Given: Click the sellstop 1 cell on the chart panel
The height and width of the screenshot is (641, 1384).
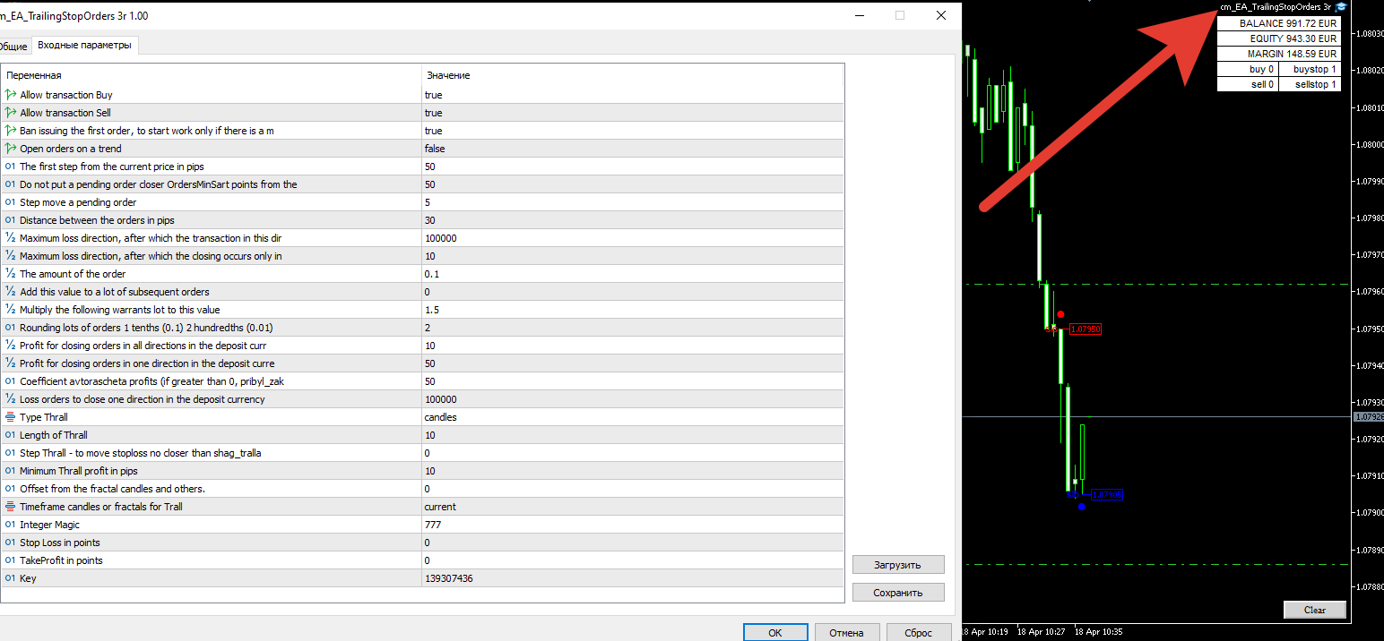Looking at the screenshot, I should [1310, 84].
